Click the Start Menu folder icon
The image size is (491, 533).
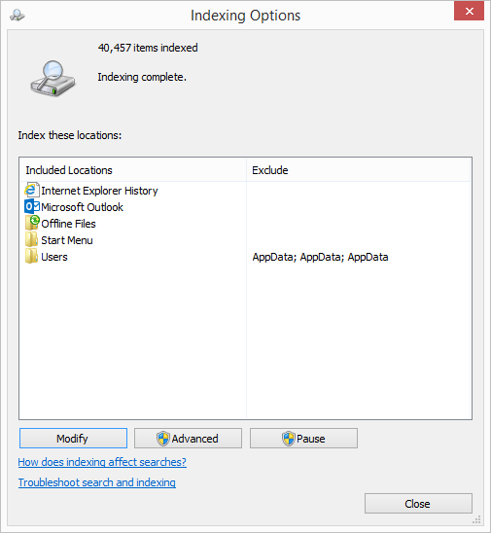coord(31,239)
